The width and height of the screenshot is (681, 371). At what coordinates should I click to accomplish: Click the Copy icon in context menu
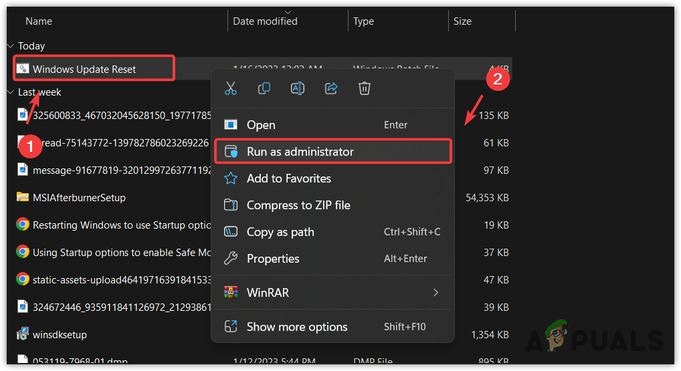[264, 88]
